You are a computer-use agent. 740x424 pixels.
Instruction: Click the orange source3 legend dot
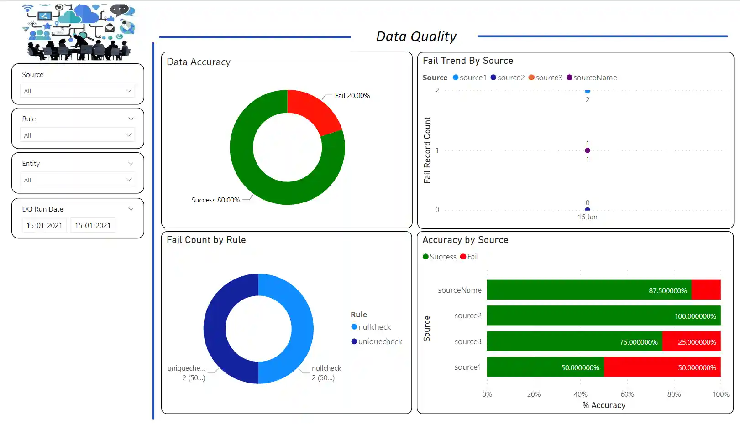click(x=531, y=78)
